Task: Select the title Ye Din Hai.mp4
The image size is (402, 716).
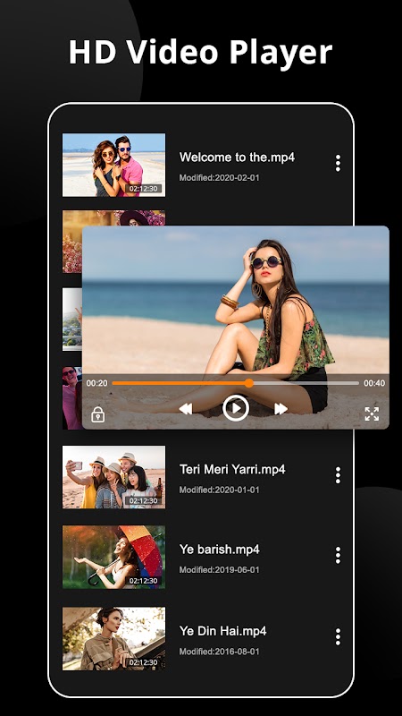Action: point(222,631)
